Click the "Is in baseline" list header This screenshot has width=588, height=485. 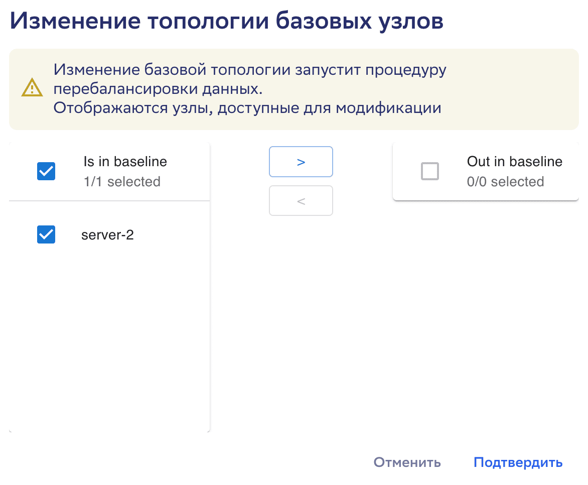click(125, 162)
